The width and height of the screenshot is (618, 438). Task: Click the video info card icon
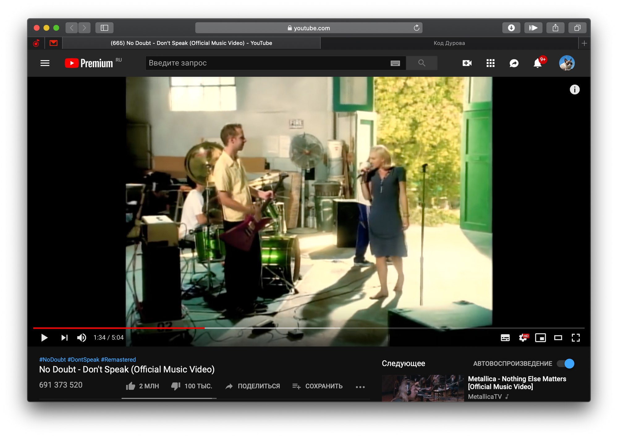pos(574,90)
